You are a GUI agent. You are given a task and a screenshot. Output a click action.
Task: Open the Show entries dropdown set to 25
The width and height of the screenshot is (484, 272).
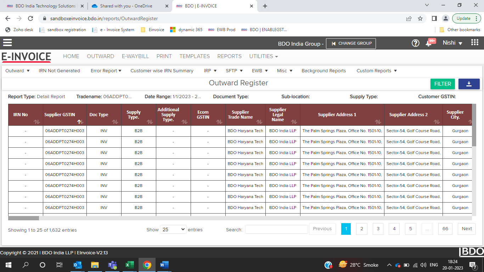(173, 229)
